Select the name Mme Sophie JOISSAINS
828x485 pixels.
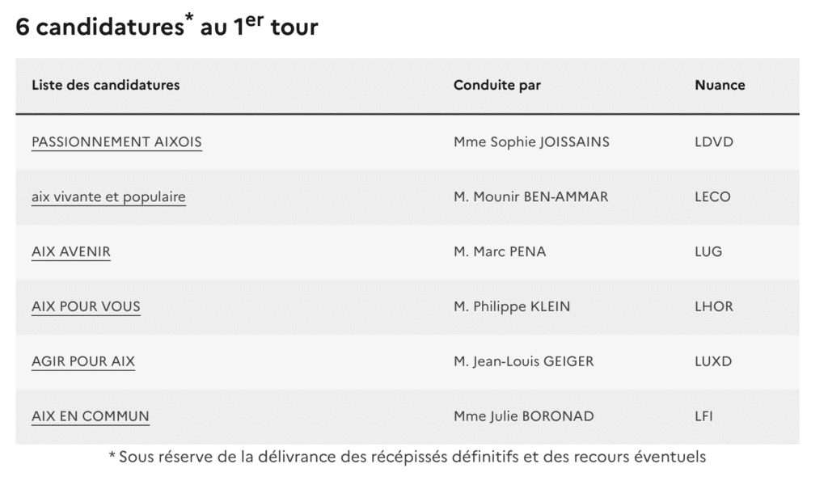(531, 142)
